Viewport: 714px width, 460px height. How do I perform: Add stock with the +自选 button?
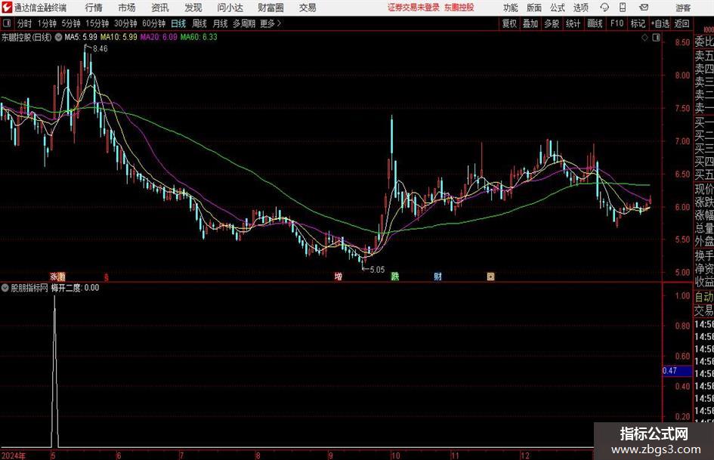click(660, 23)
